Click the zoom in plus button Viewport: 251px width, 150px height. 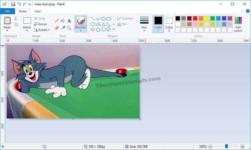tap(243, 147)
